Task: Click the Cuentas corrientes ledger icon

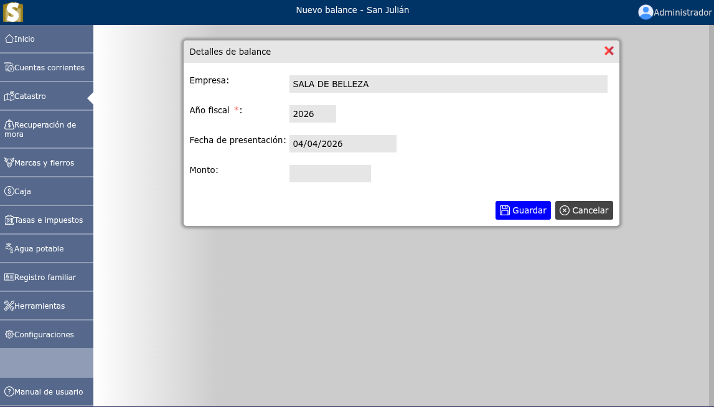Action: [x=7, y=67]
